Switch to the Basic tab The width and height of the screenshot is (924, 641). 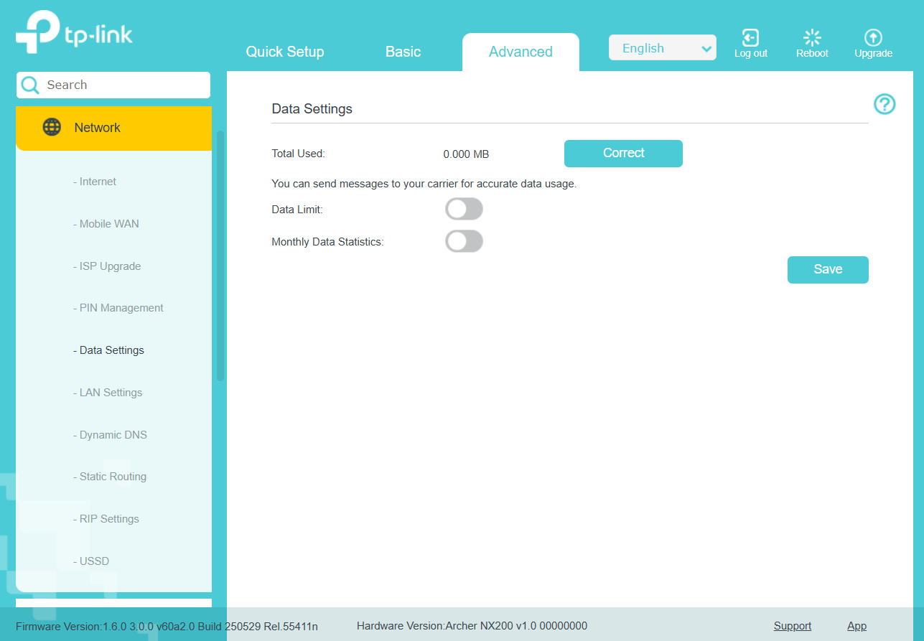(x=403, y=52)
